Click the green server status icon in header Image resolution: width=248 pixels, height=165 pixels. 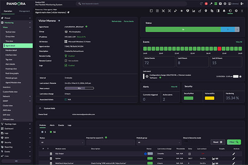216,4
